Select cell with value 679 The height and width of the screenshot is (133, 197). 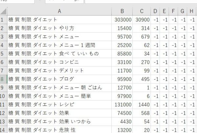[x=142, y=37]
